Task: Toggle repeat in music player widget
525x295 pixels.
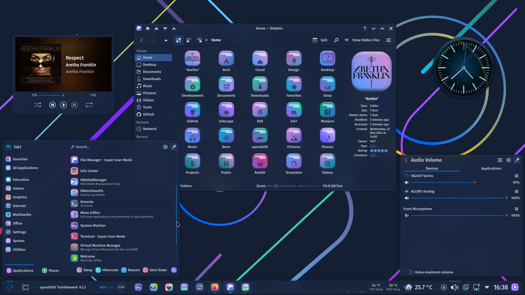Action: (x=89, y=105)
